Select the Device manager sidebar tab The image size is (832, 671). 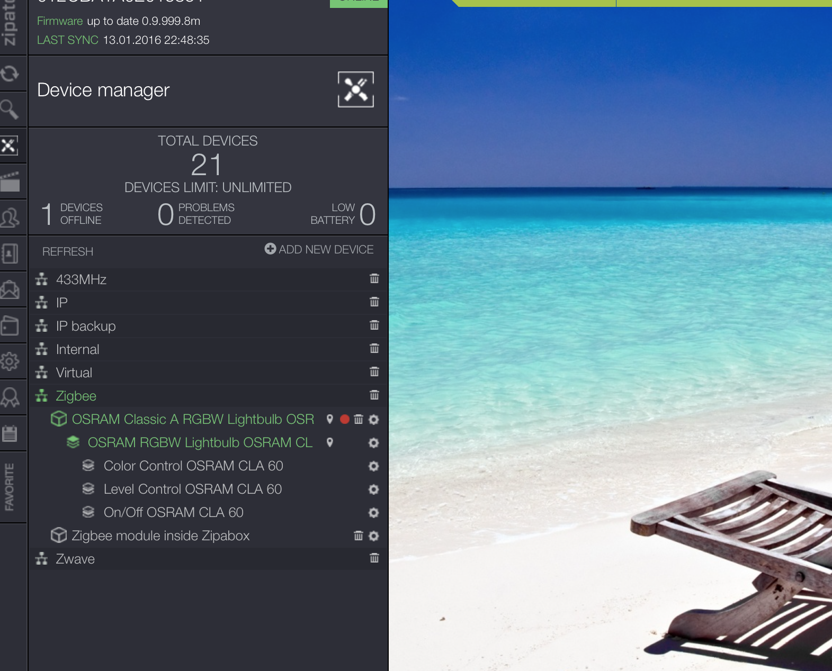pos(10,146)
